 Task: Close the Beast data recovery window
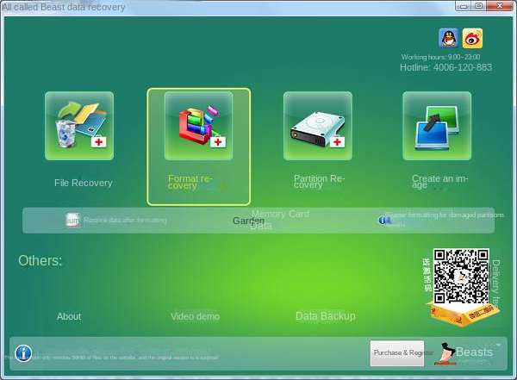(x=500, y=6)
